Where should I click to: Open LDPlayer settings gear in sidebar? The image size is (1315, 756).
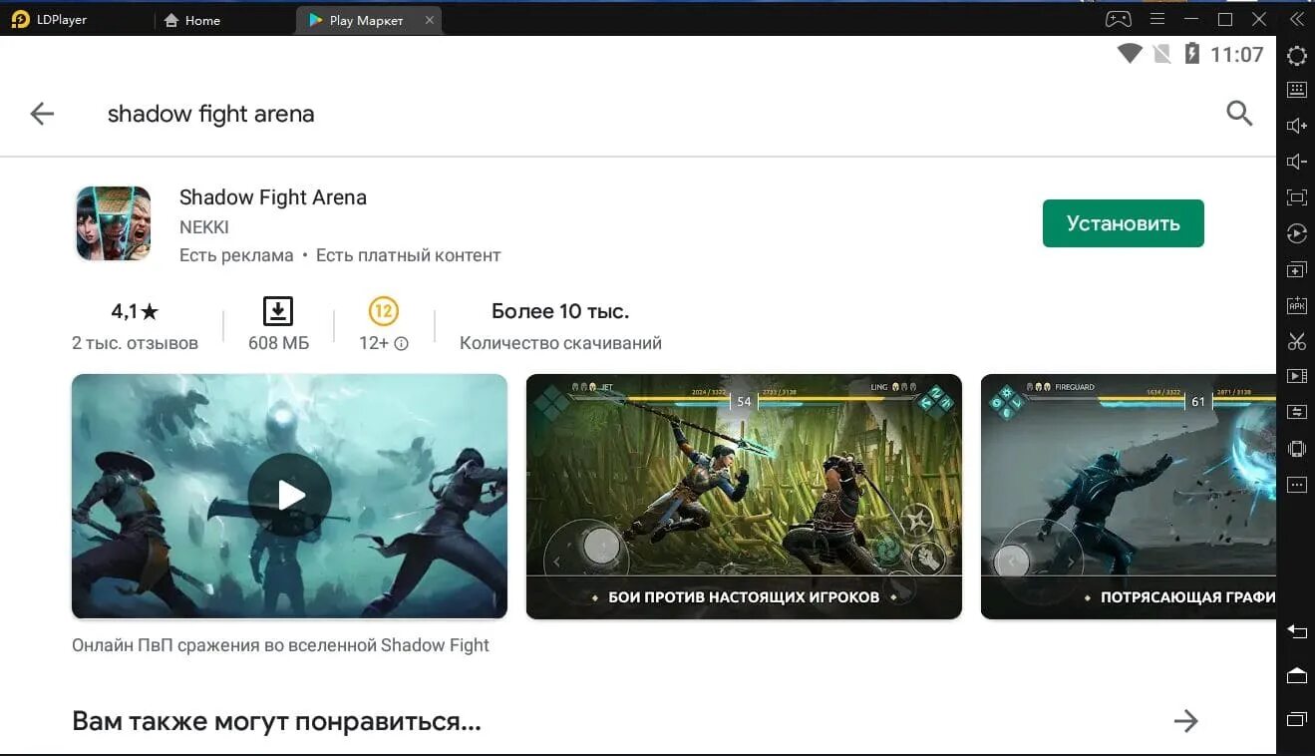1296,56
